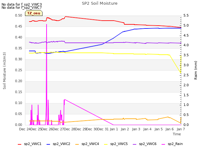The image size is (200, 150).
Task: Click the red sp2_VWC1 legend swatch
Action: point(19,144)
